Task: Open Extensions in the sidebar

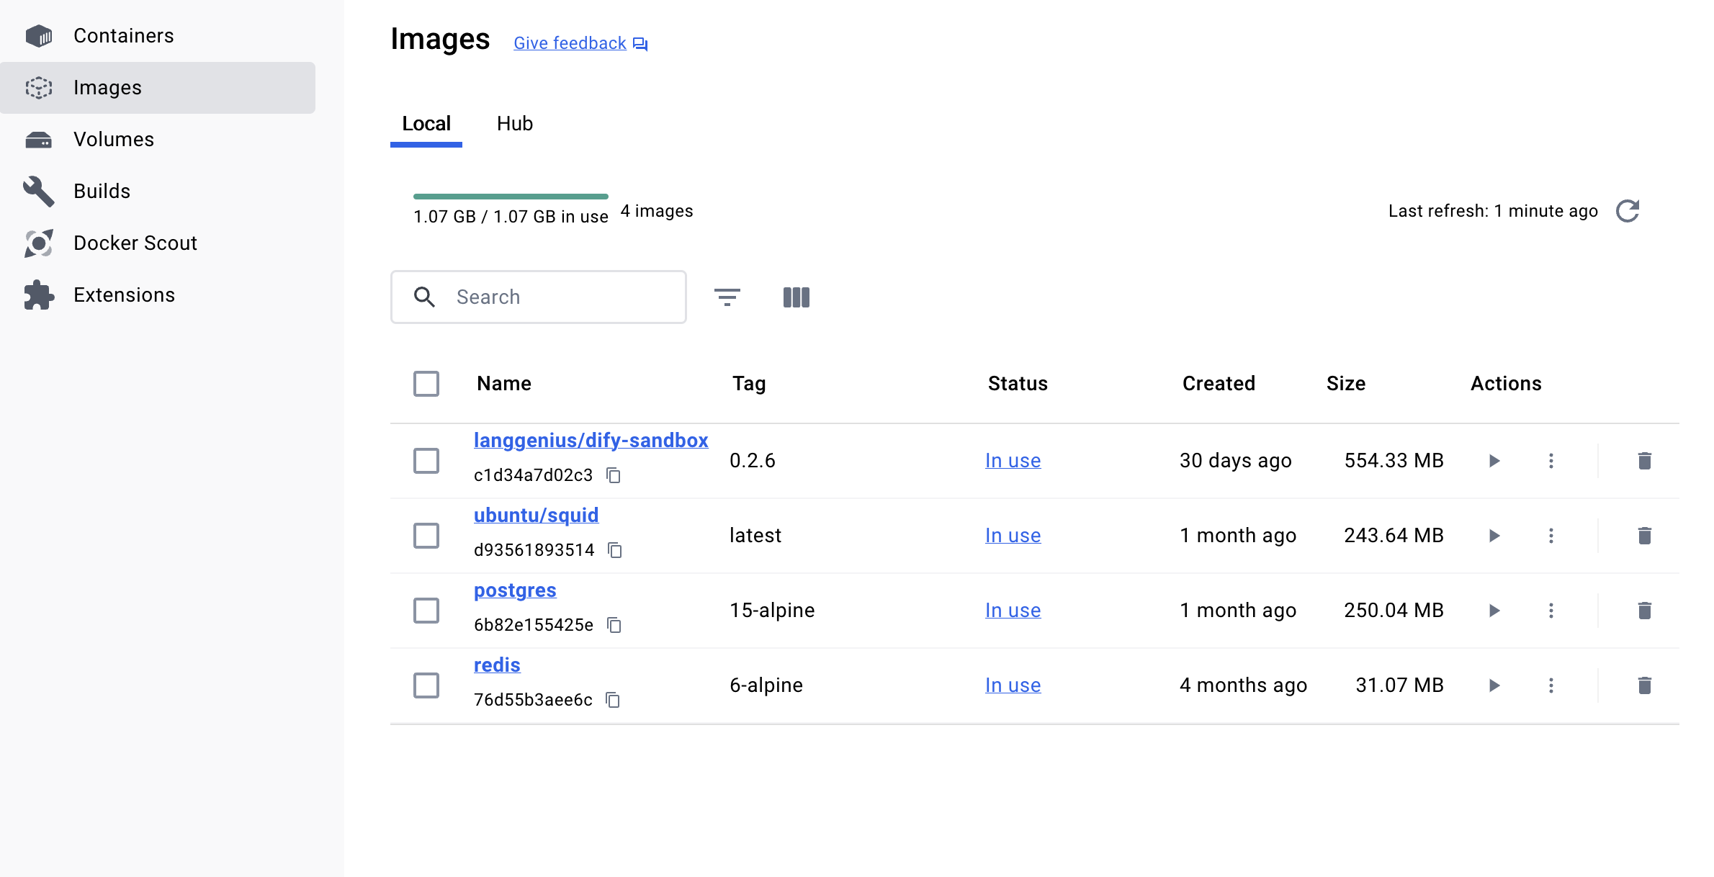Action: (x=158, y=294)
